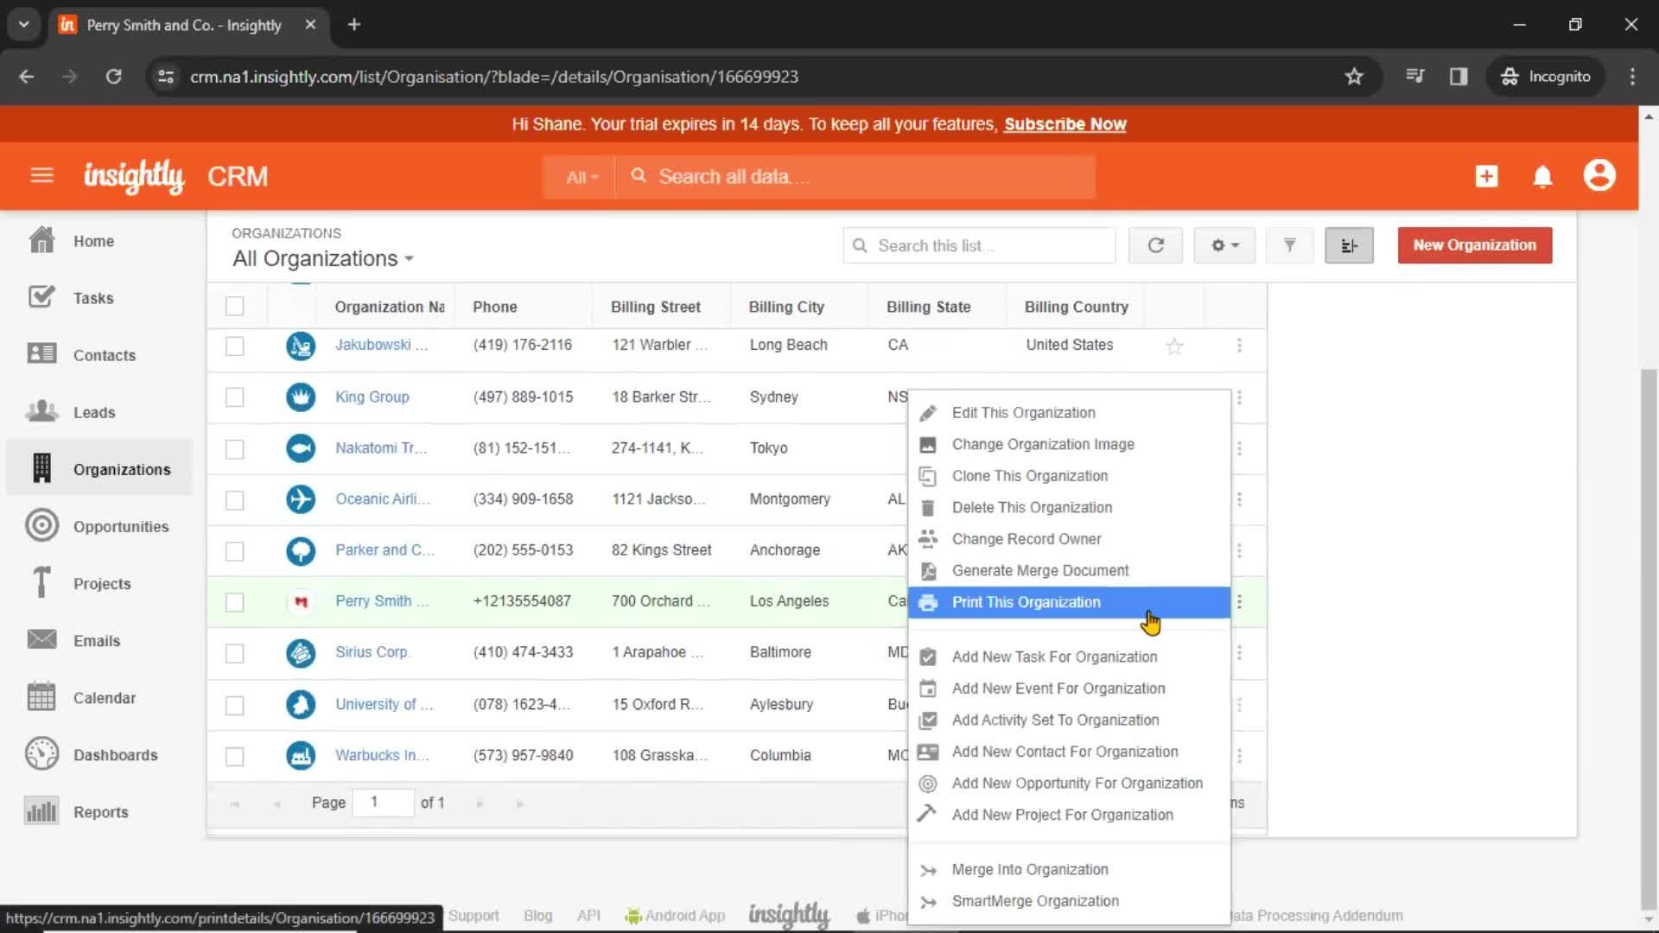1659x933 pixels.
Task: Select Change Record Owner
Action: 1069,539
